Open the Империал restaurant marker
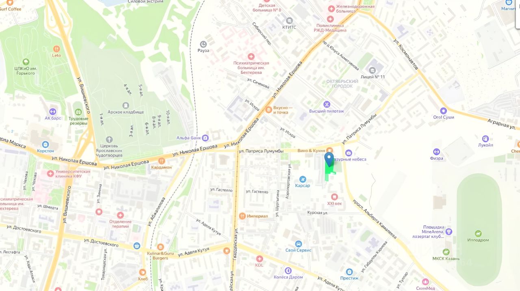The height and width of the screenshot is (291, 520). pos(242,216)
